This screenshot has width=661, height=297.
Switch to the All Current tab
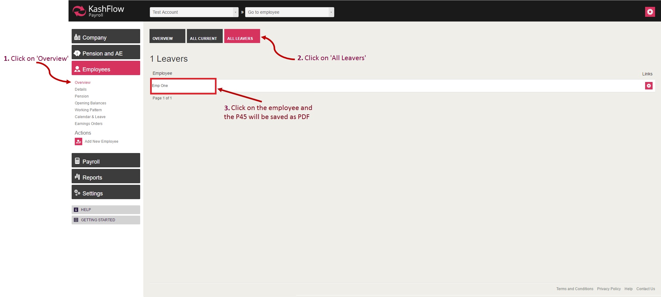204,37
